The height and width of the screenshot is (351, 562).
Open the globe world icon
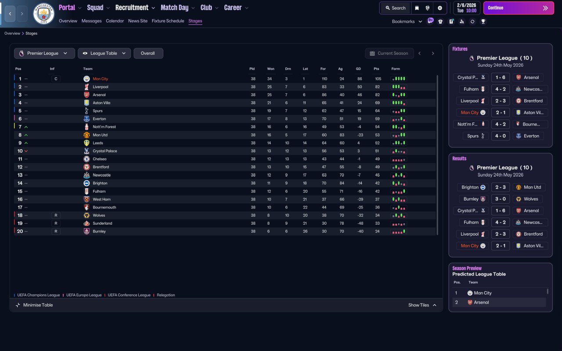tap(428, 8)
